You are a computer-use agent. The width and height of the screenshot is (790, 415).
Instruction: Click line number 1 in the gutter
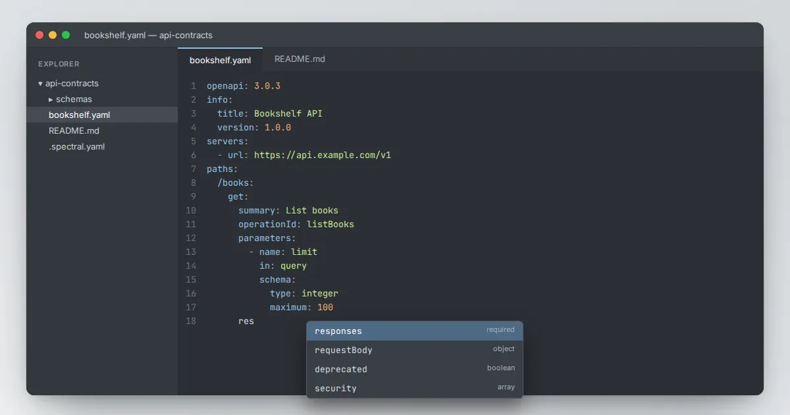point(194,86)
